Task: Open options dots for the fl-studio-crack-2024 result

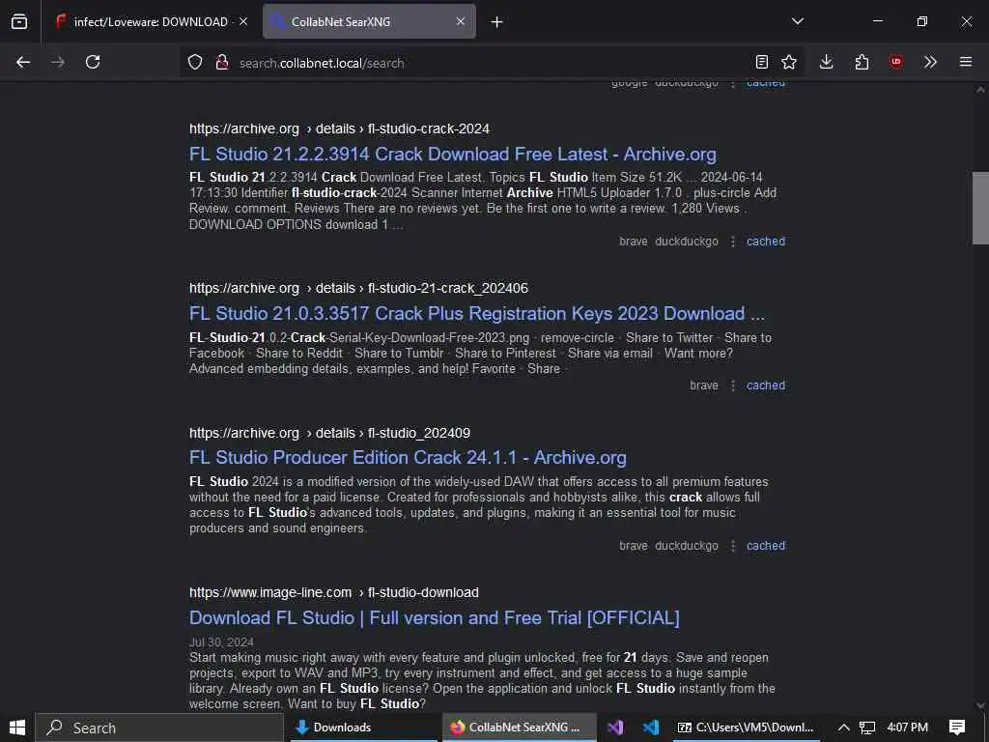Action: coord(732,241)
